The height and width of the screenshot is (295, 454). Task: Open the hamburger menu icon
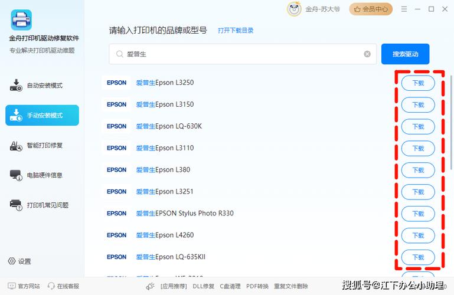click(x=404, y=9)
